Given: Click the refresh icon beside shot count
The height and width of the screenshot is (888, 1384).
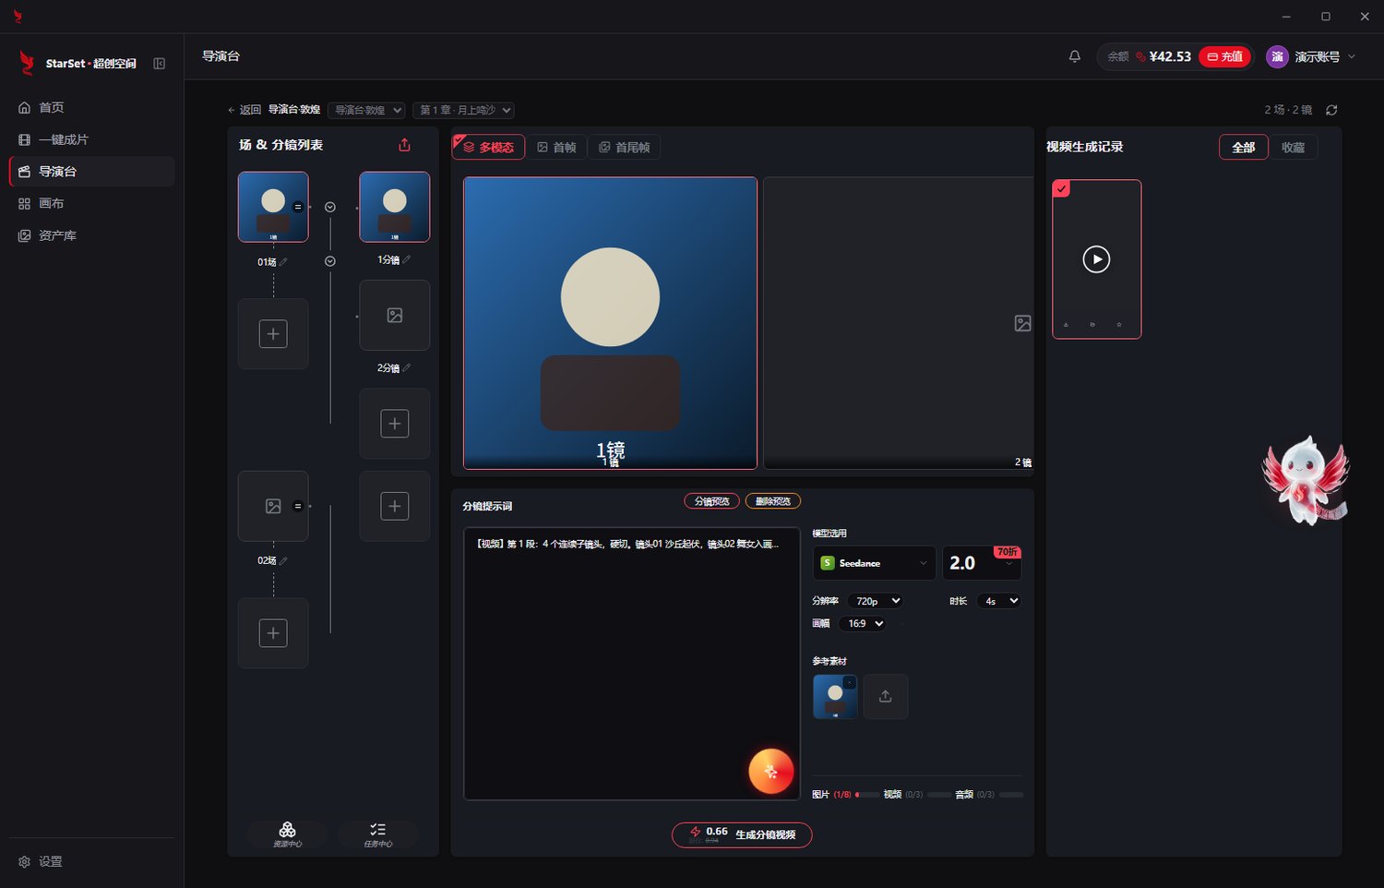Looking at the screenshot, I should 1331,110.
